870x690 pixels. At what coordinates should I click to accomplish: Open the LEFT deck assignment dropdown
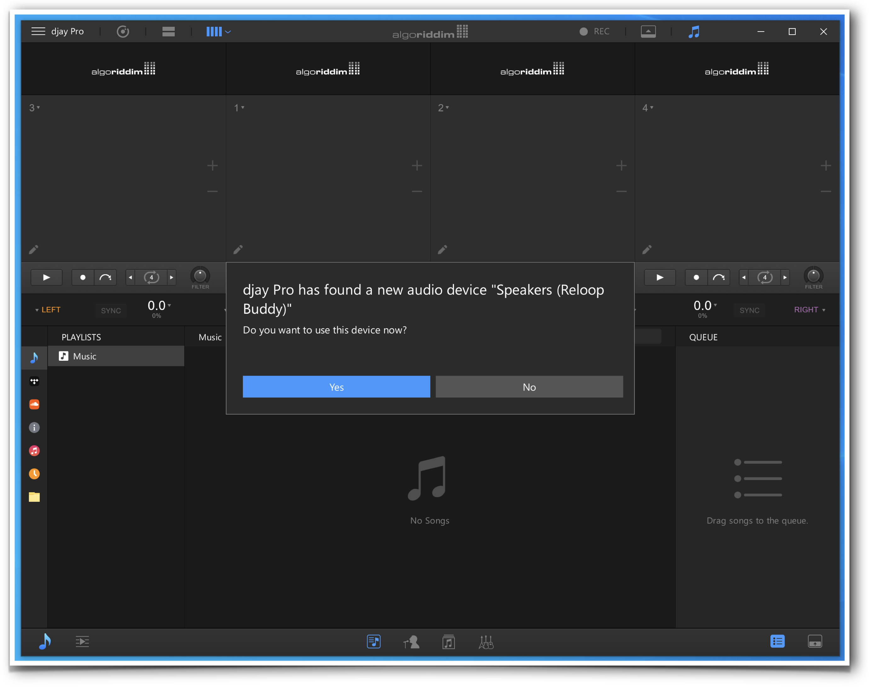[48, 310]
